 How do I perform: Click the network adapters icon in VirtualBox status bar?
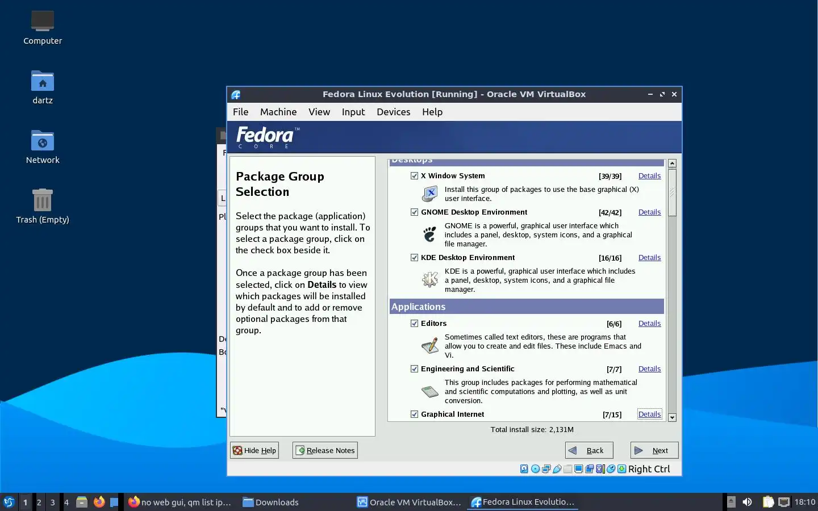546,469
